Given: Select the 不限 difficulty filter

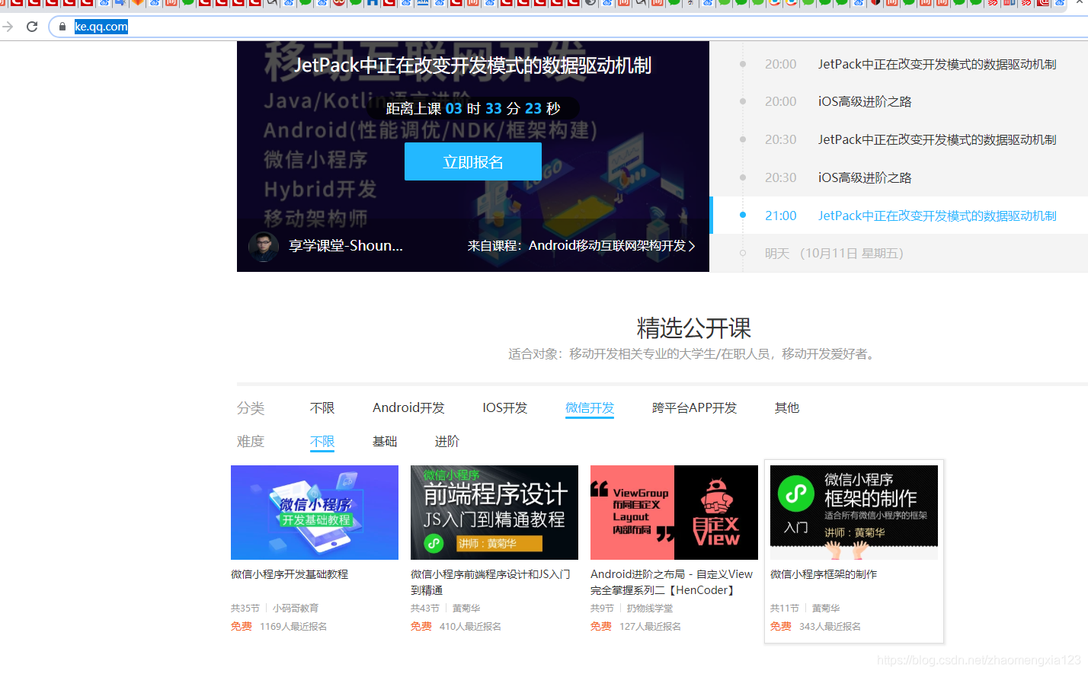Looking at the screenshot, I should coord(322,442).
